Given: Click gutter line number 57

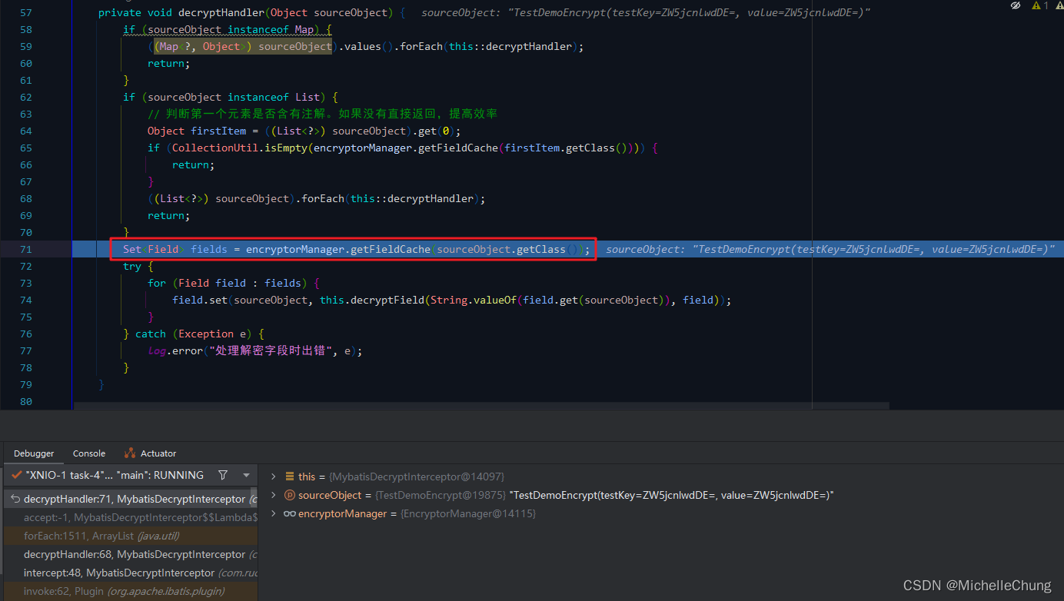Looking at the screenshot, I should (26, 13).
